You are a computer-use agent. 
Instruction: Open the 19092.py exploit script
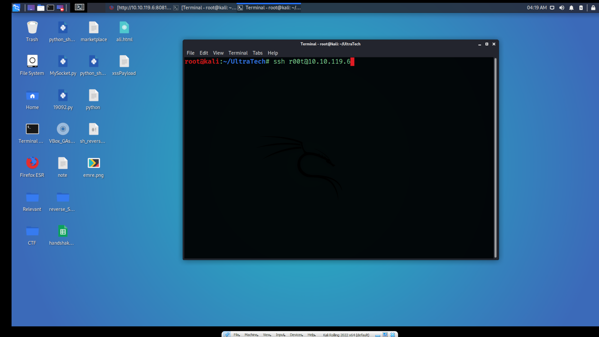(x=63, y=95)
